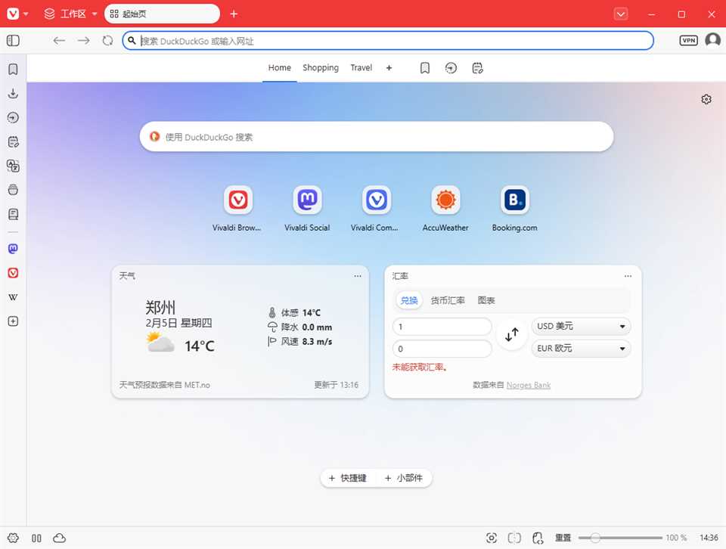The height and width of the screenshot is (549, 726).
Task: Click the amount field showing 1
Action: pos(442,327)
